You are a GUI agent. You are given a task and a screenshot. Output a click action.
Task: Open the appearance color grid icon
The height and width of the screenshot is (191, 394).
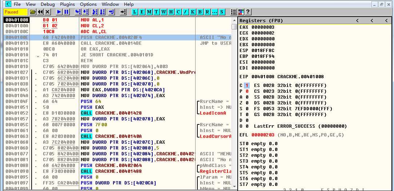tap(241, 12)
